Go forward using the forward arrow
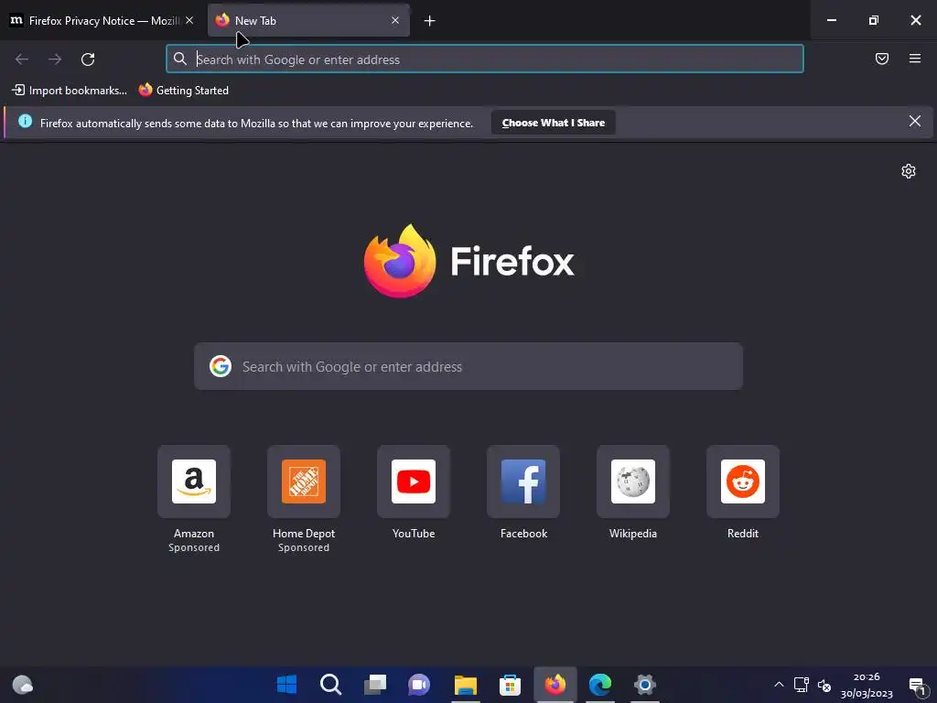 point(55,59)
